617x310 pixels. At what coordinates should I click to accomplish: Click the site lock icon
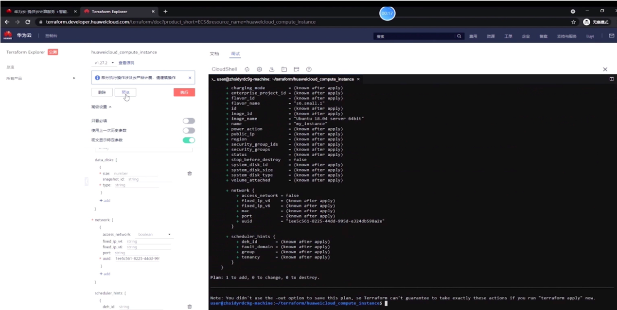pyautogui.click(x=41, y=22)
